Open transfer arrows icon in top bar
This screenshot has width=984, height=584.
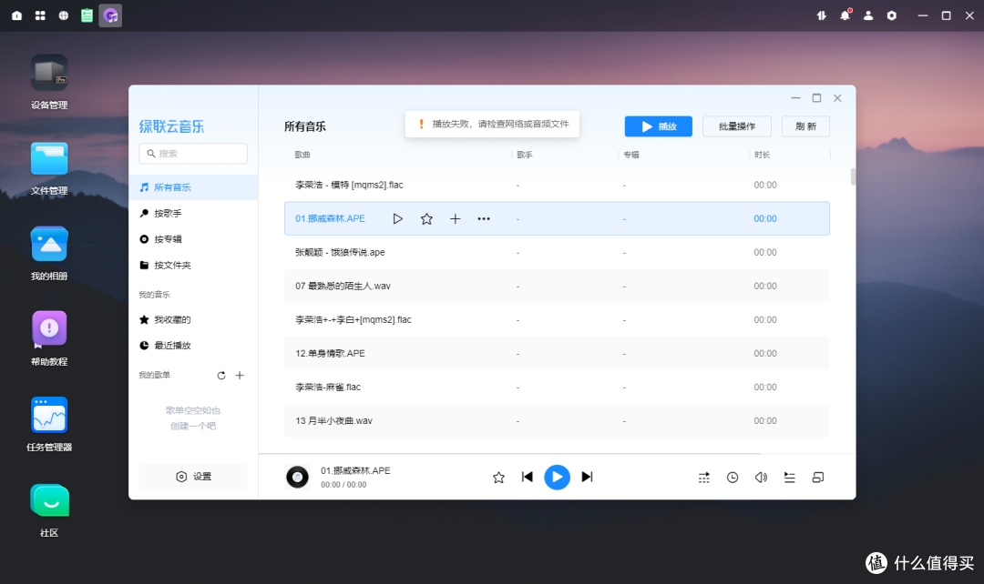pos(822,15)
